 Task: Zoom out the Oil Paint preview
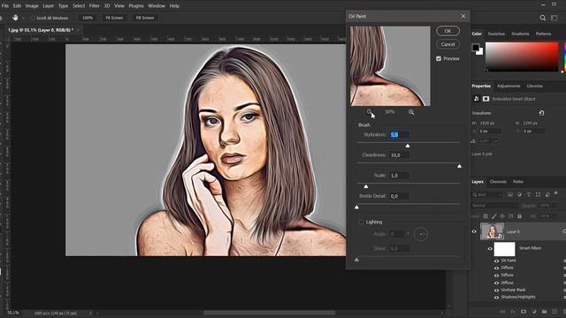click(370, 112)
